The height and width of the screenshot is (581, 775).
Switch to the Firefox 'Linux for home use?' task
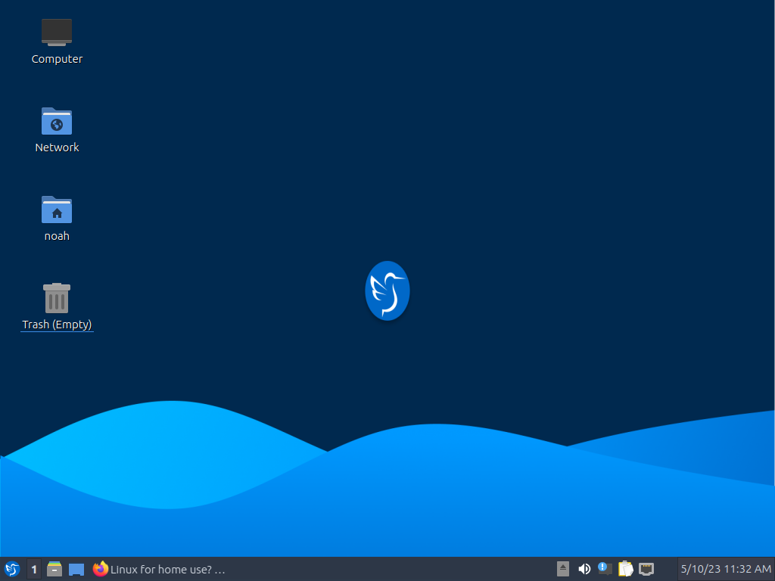pyautogui.click(x=159, y=569)
